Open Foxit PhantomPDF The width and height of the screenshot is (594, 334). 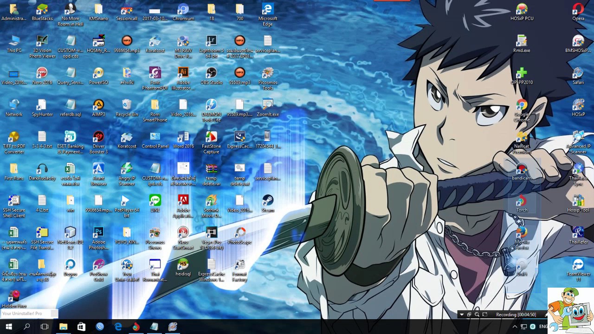155,79
